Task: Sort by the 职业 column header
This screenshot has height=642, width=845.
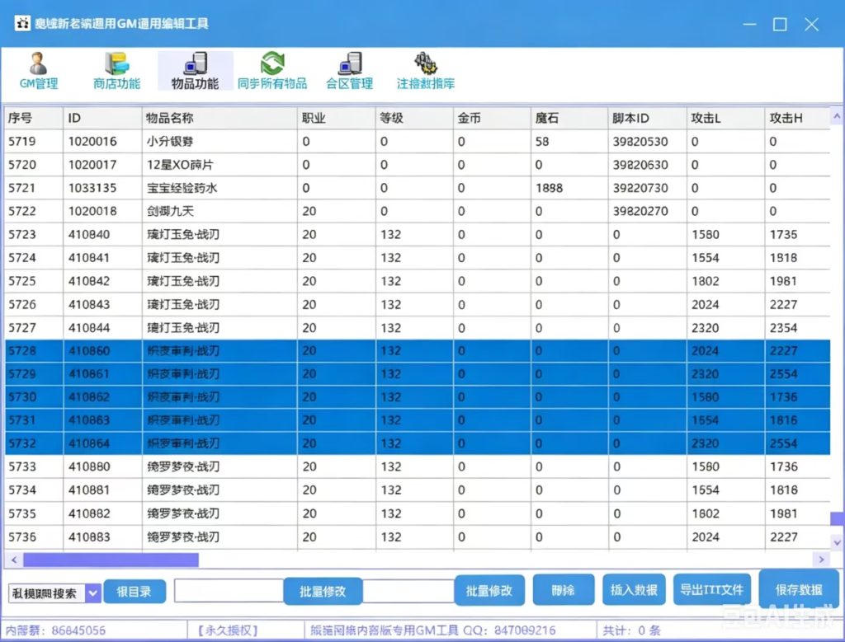Action: pos(337,118)
